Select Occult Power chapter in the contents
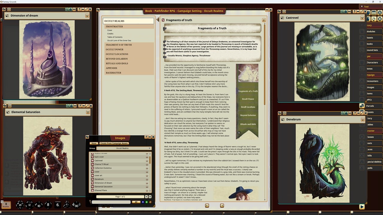Screen dimensions: 383x215 tap(114, 50)
